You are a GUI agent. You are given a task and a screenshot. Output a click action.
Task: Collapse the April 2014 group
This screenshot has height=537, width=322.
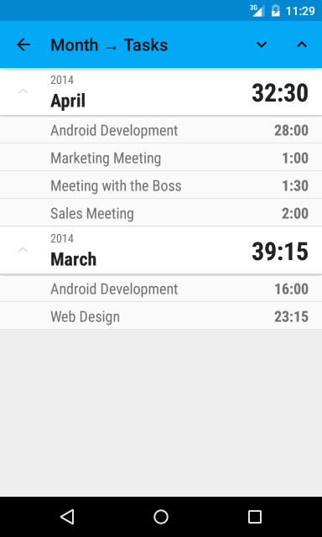pos(23,91)
